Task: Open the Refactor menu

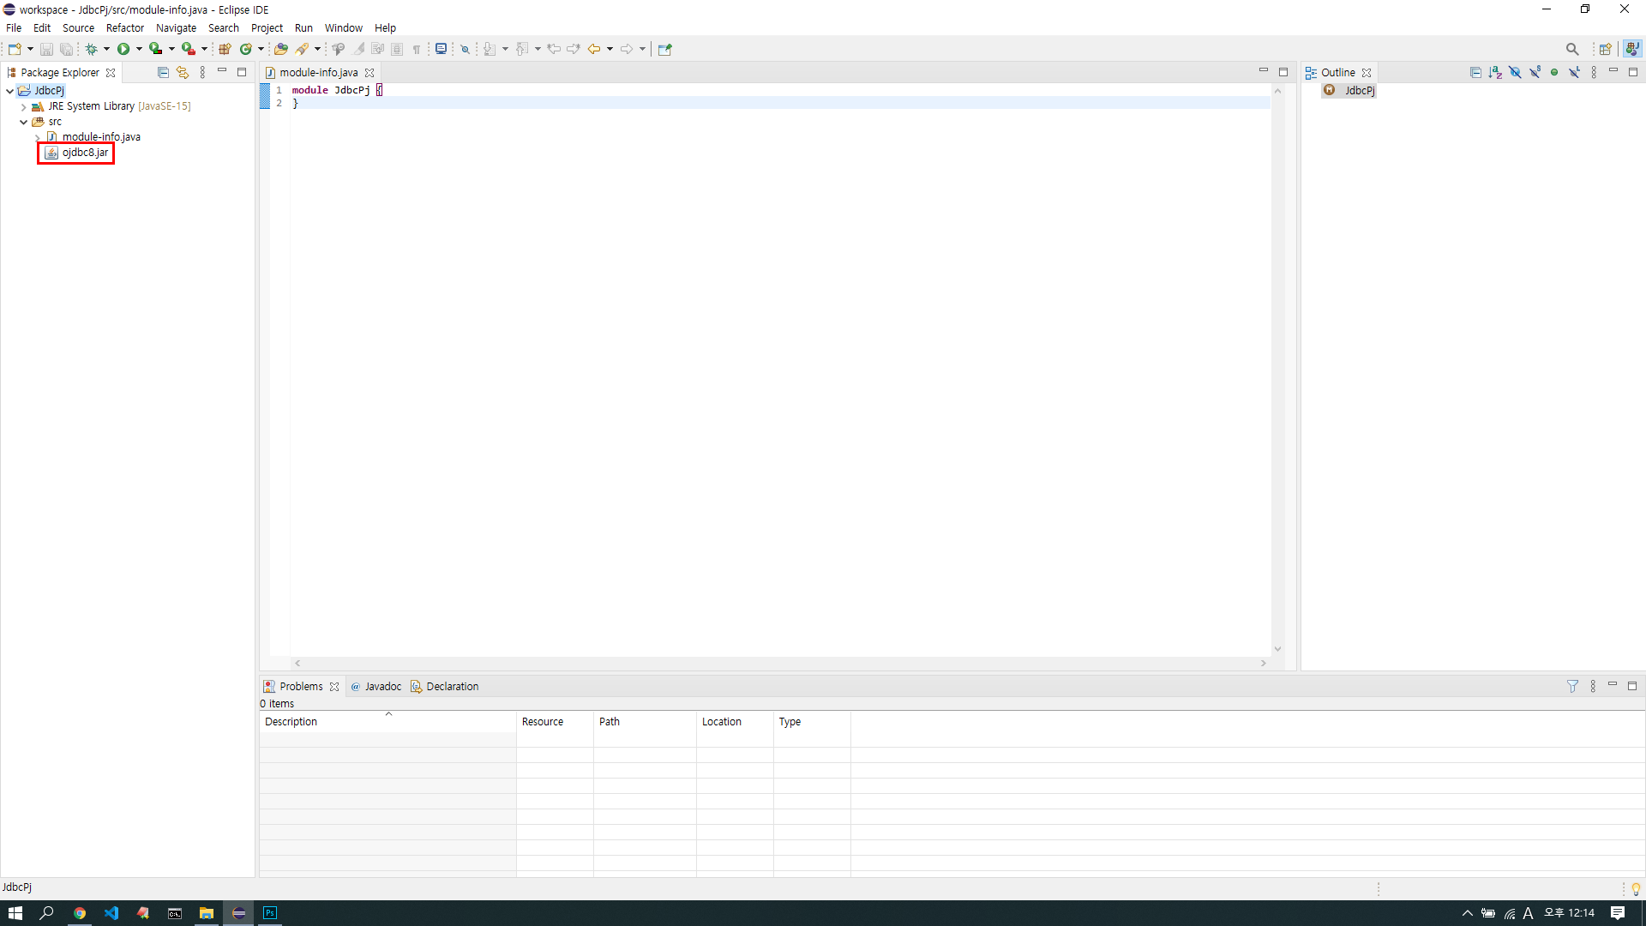Action: tap(124, 27)
